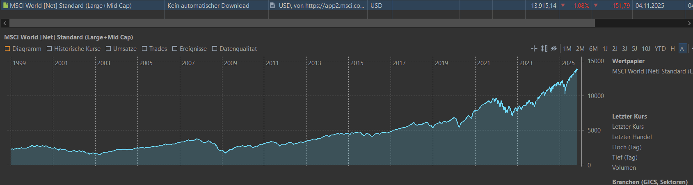Click the horizontal scrollbar left arrow

pyautogui.click(x=5, y=23)
